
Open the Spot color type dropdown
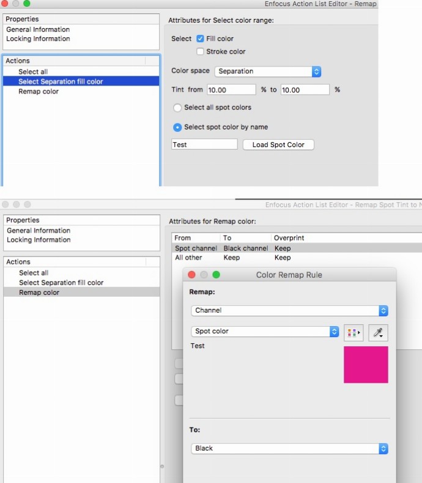265,332
